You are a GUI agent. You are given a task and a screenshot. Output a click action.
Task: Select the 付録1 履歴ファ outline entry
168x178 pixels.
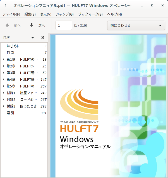[24, 93]
